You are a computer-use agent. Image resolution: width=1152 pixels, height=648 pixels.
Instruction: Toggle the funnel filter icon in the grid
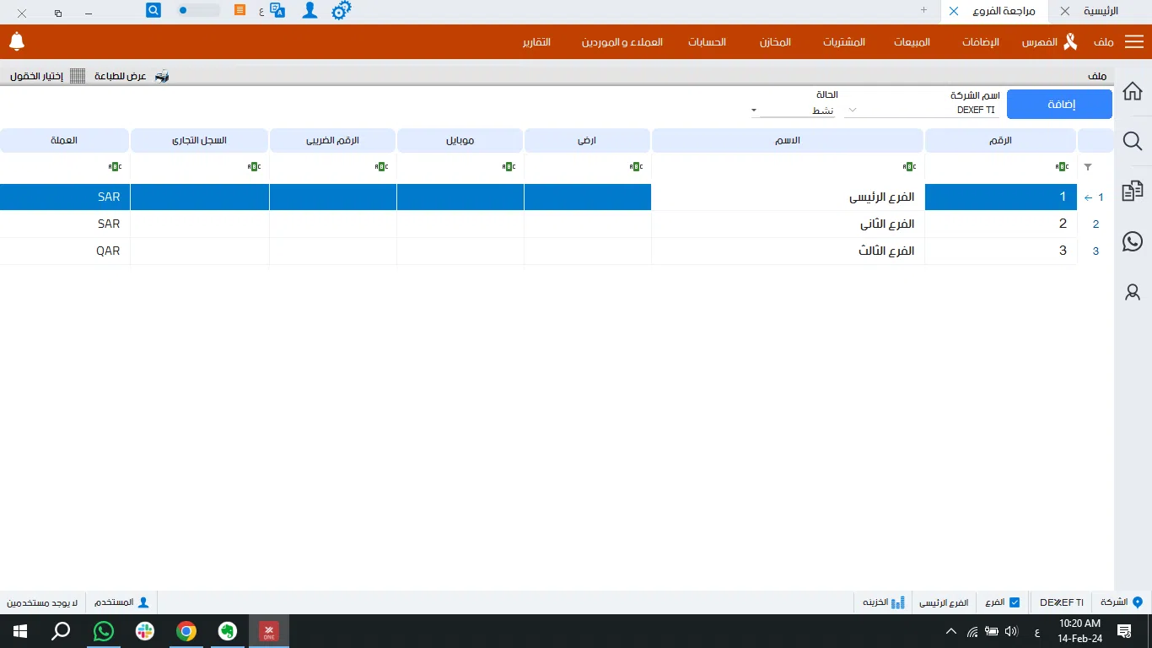click(x=1087, y=167)
